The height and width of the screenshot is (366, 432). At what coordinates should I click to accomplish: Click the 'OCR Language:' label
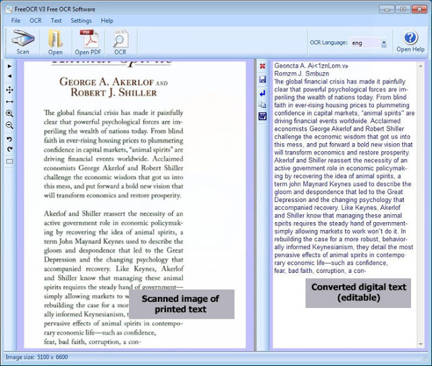329,43
